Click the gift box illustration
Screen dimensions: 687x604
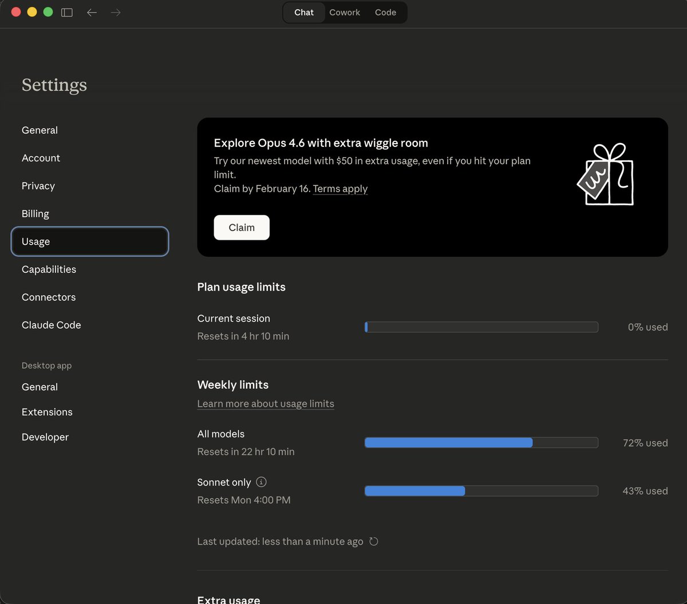(x=606, y=174)
